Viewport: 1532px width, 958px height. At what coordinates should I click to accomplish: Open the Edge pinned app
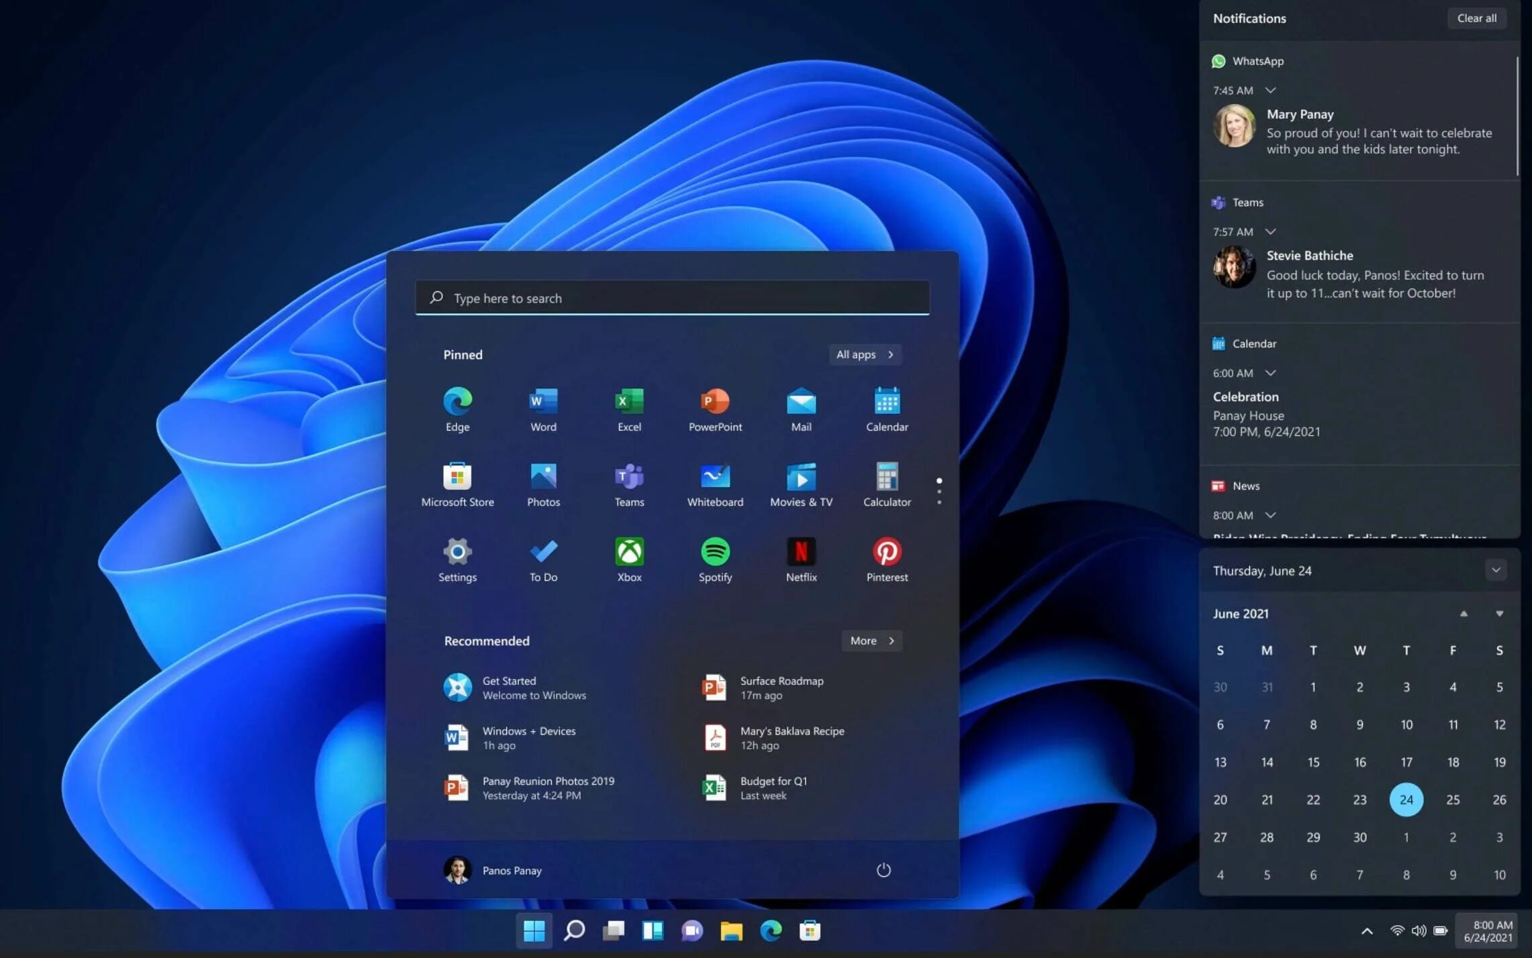point(457,402)
